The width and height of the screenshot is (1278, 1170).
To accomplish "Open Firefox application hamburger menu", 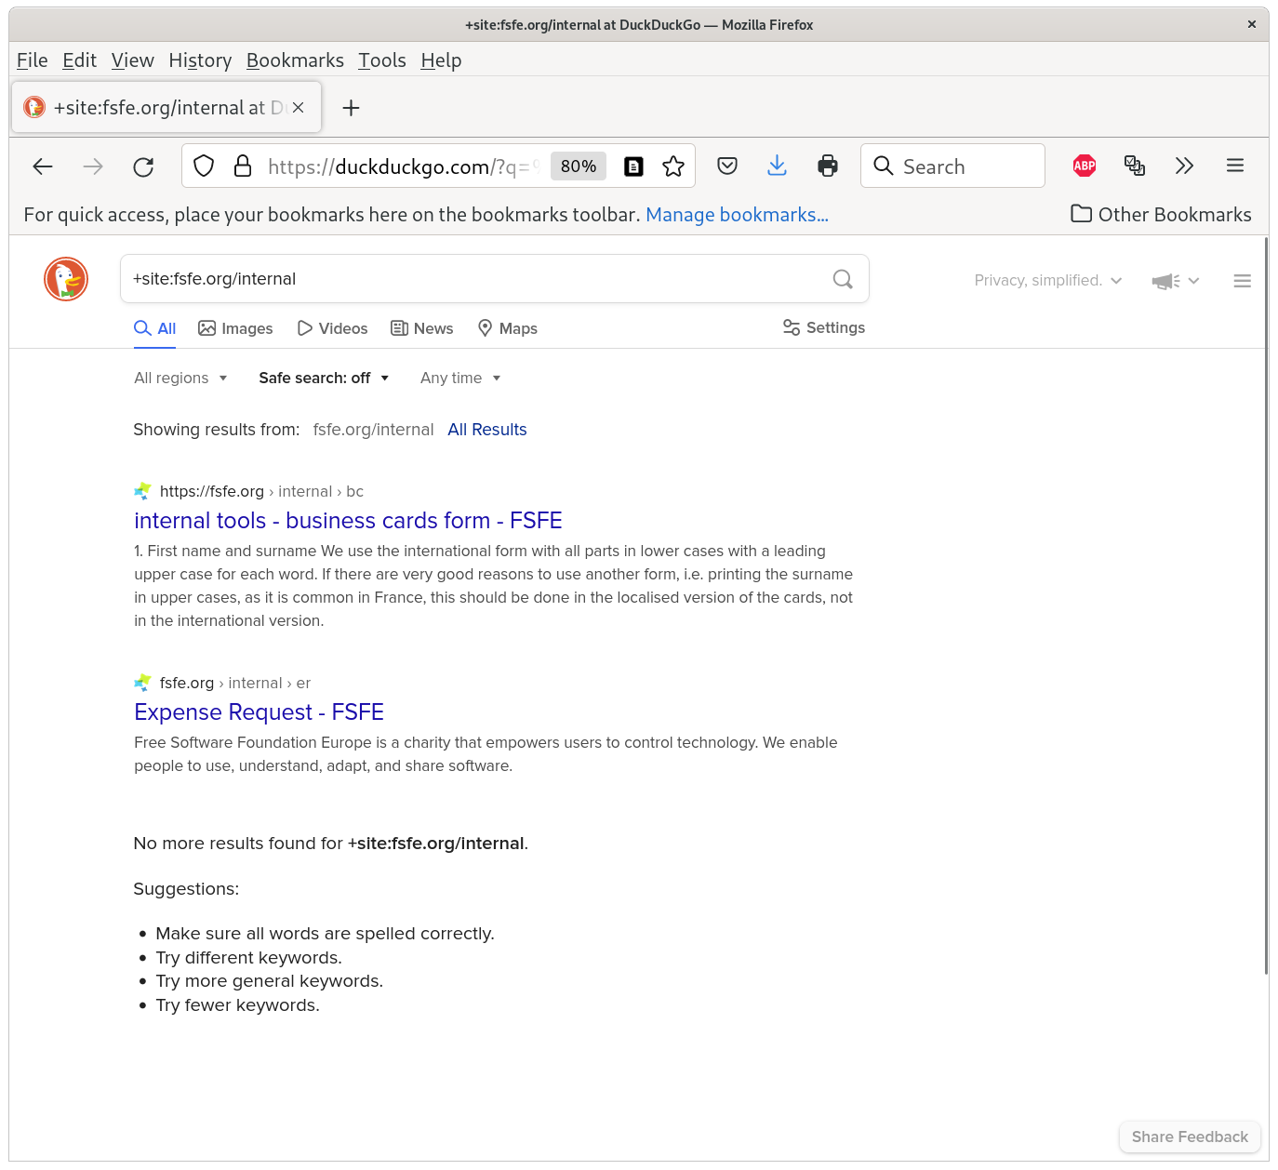I will [1235, 166].
